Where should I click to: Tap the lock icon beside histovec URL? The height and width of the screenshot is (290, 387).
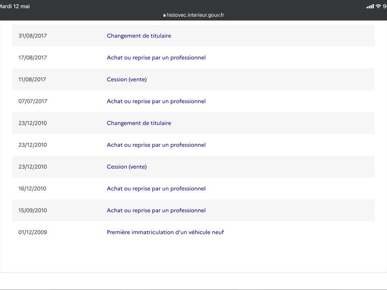click(x=164, y=15)
